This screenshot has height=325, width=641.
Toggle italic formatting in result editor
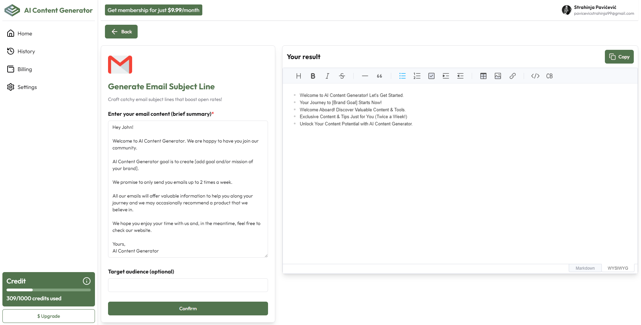tap(328, 76)
